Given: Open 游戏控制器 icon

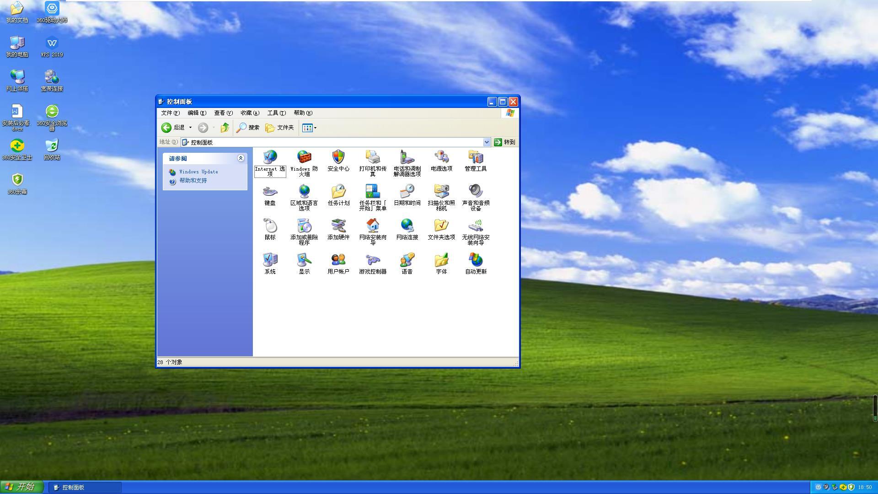Looking at the screenshot, I should 373,263.
